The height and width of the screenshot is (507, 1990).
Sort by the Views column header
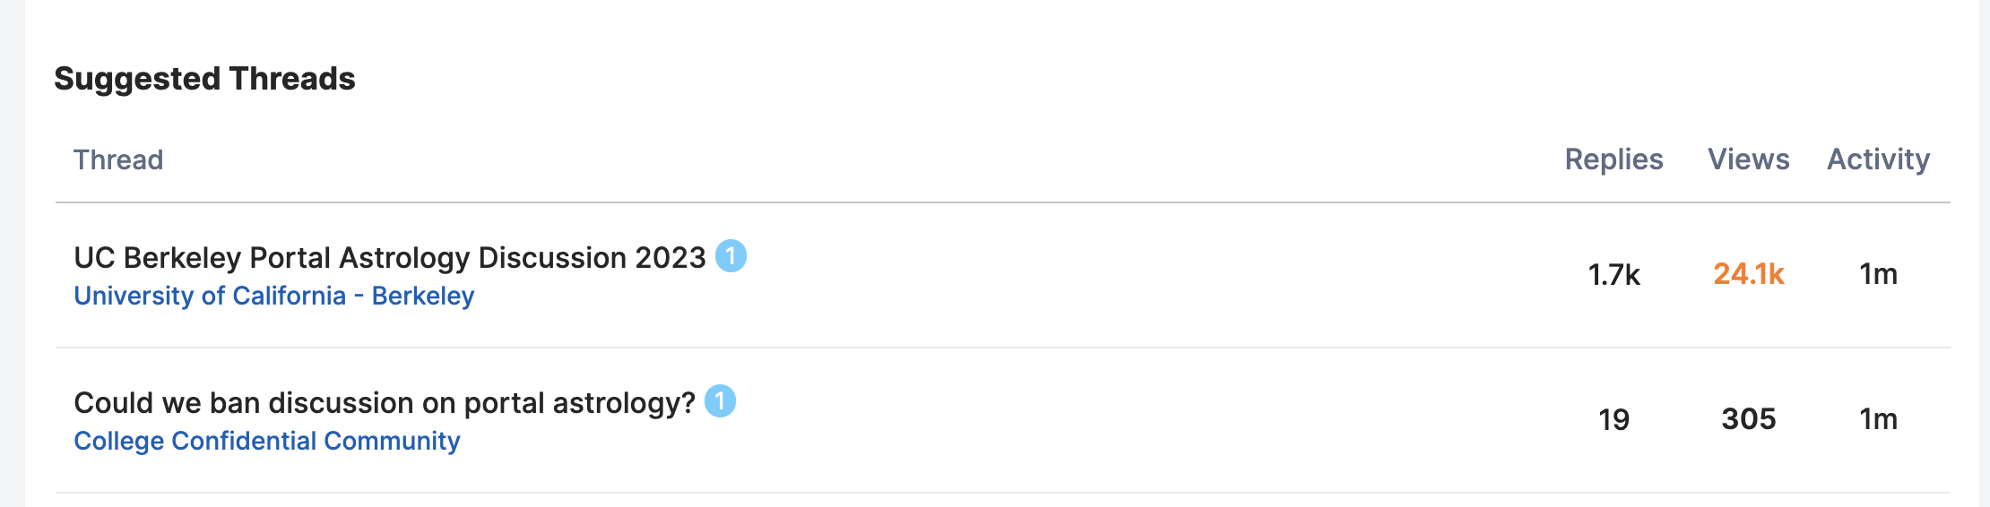click(1748, 159)
